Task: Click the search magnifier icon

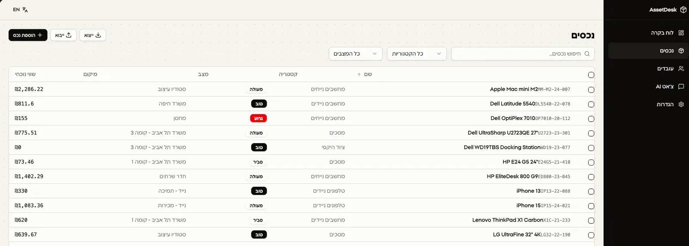Action: point(587,54)
